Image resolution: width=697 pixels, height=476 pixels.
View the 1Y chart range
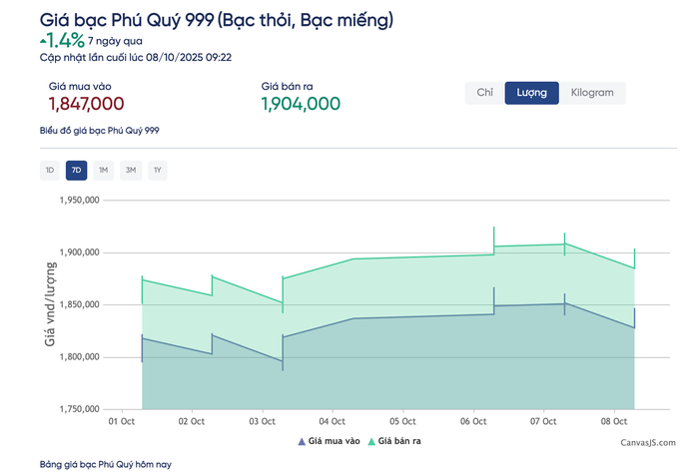[x=157, y=171]
